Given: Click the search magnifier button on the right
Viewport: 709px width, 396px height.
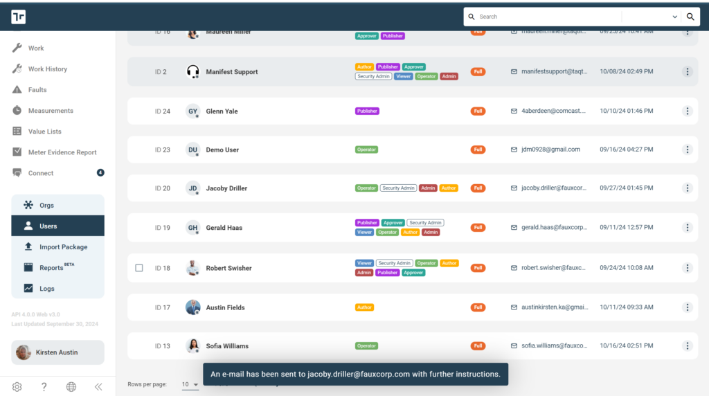Looking at the screenshot, I should [690, 17].
